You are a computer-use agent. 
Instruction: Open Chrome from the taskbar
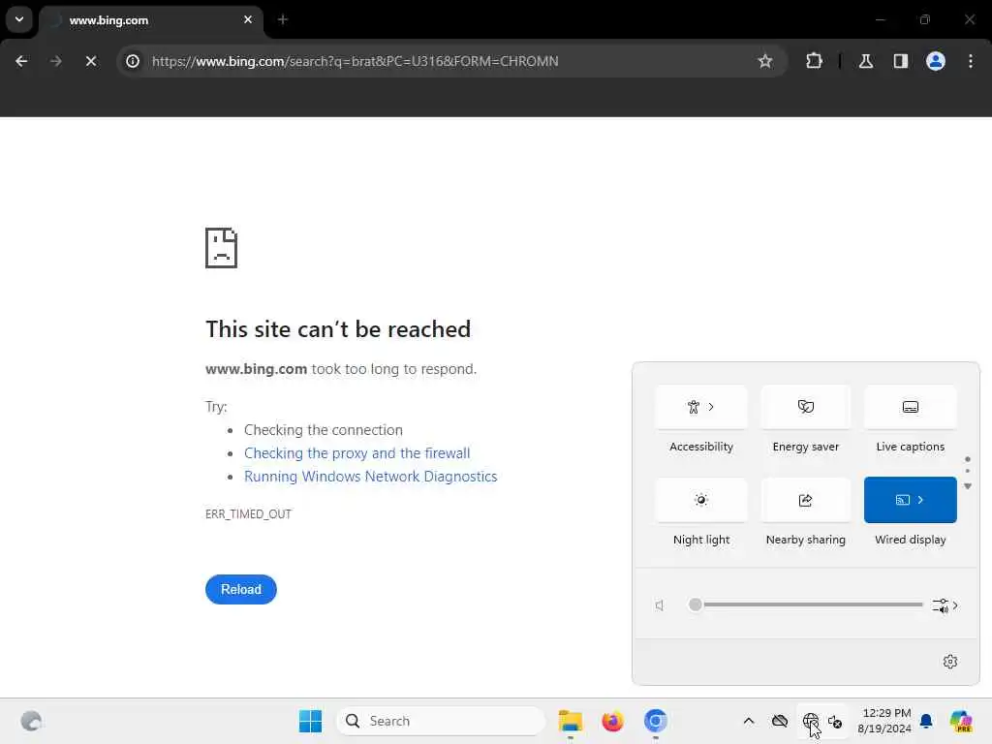(656, 721)
